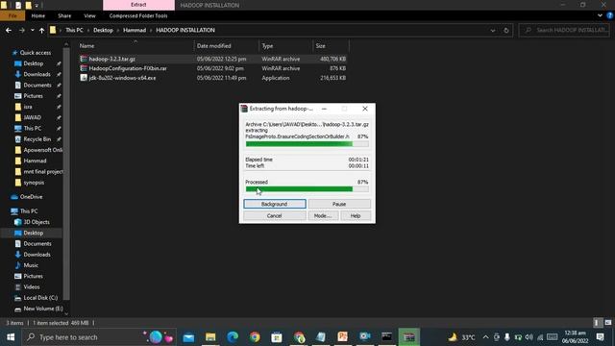615x346 pixels.
Task: Open Recycle Bin in navigation pane
Action: click(x=37, y=138)
